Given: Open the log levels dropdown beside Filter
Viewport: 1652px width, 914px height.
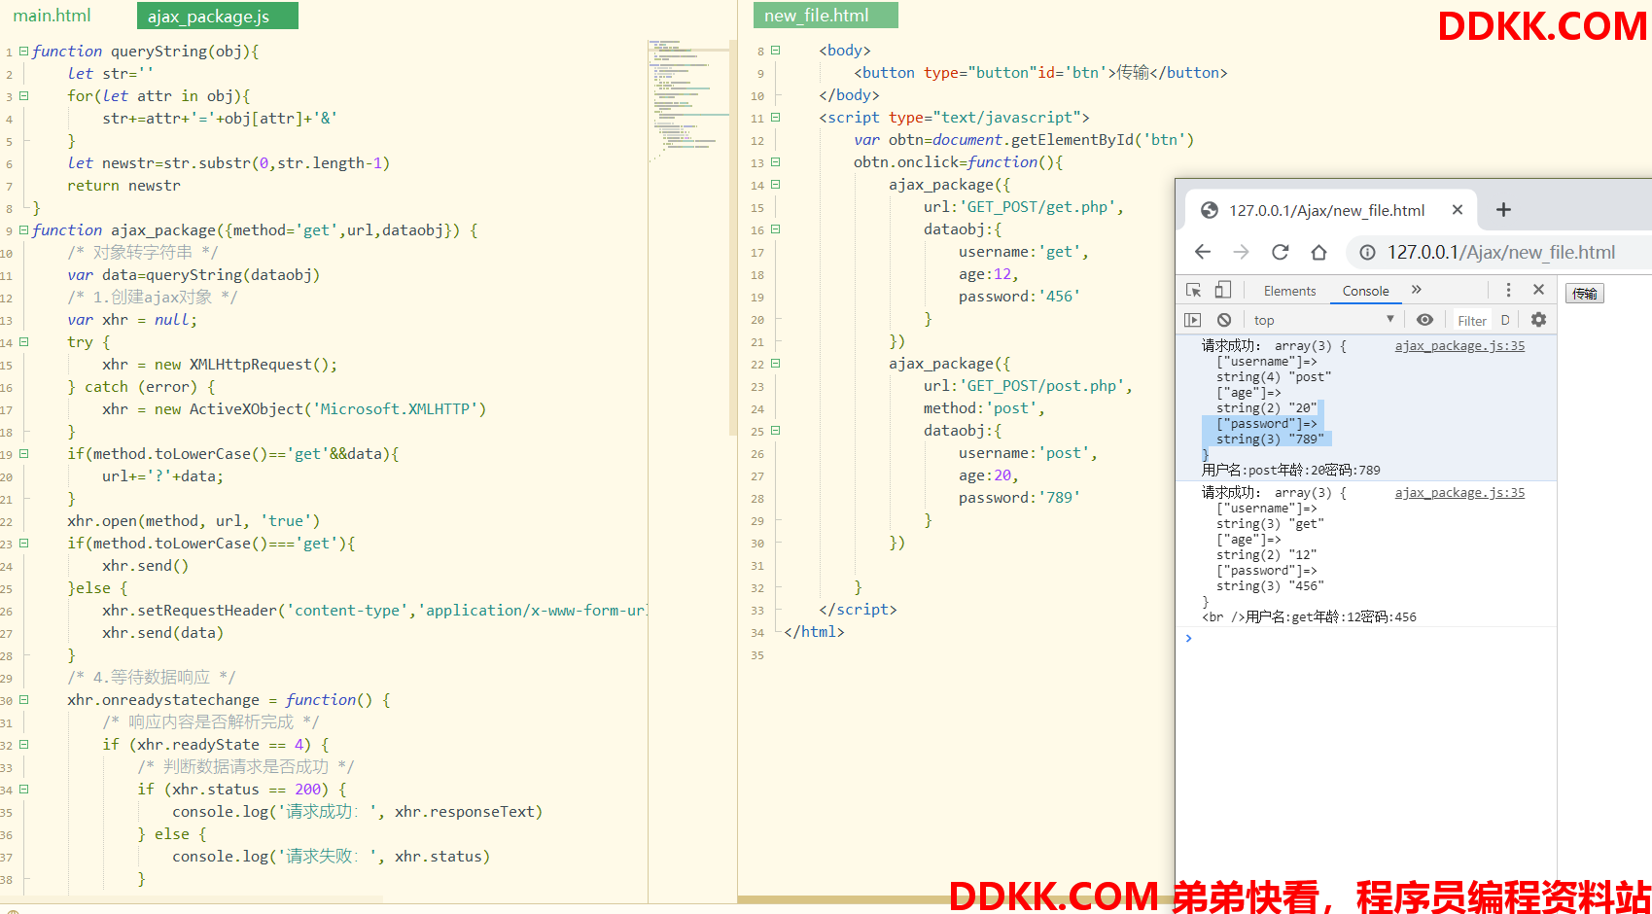Looking at the screenshot, I should pos(1505,320).
